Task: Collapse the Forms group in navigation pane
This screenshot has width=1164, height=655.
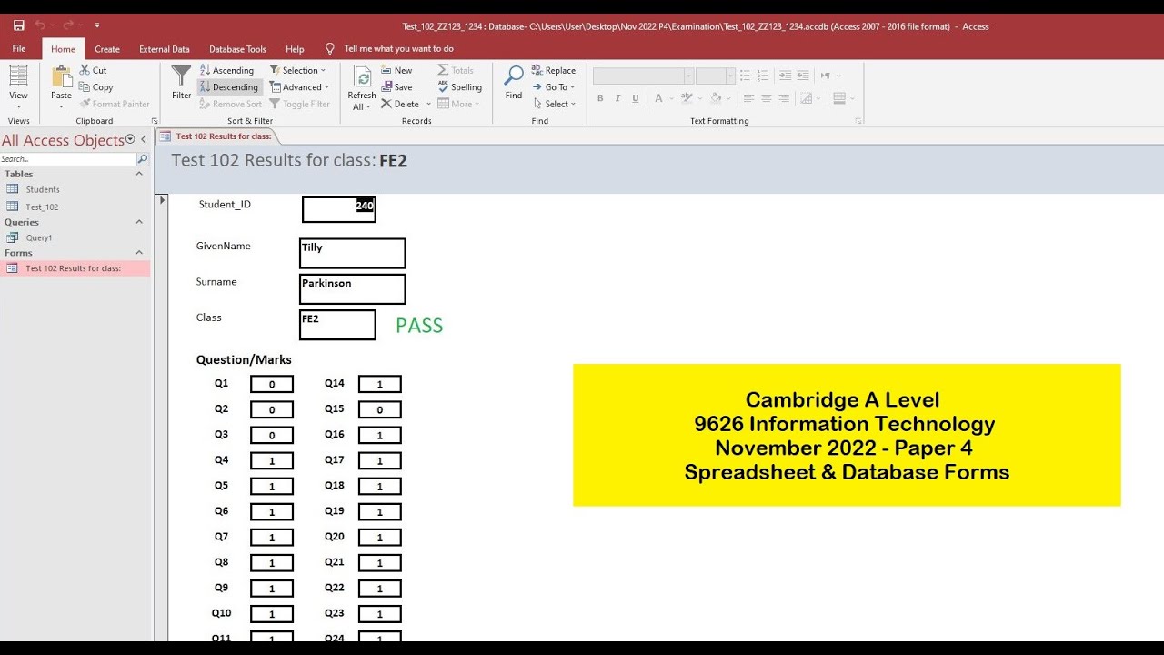Action: pos(139,253)
